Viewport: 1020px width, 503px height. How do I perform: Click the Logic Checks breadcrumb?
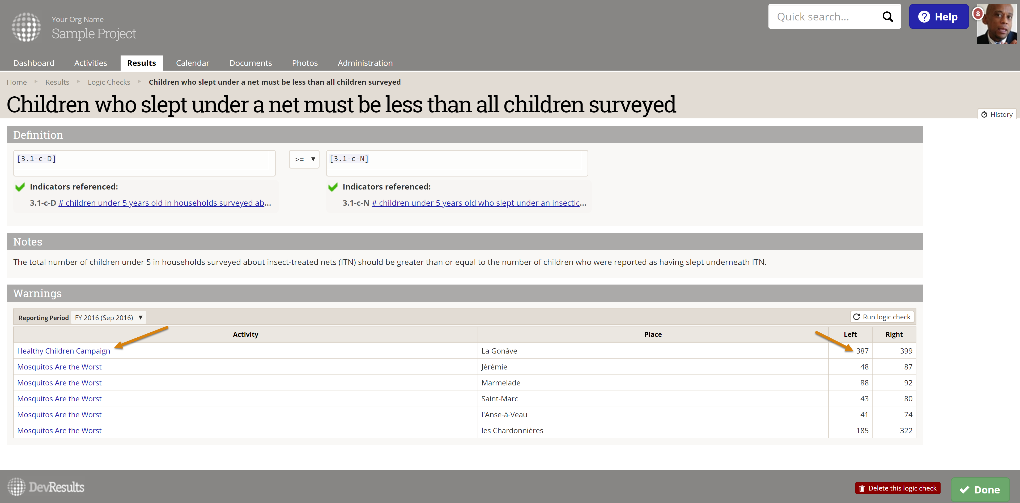point(109,82)
